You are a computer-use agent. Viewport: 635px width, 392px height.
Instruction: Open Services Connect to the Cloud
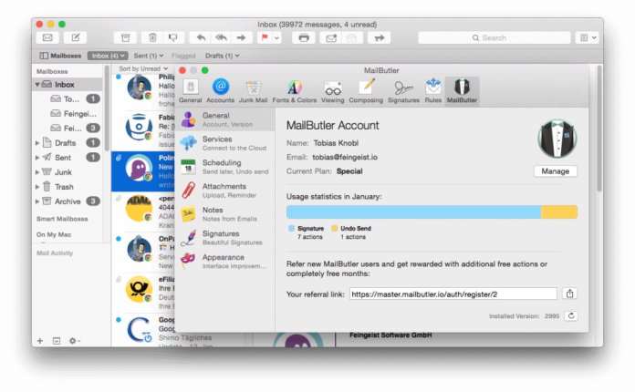click(225, 143)
